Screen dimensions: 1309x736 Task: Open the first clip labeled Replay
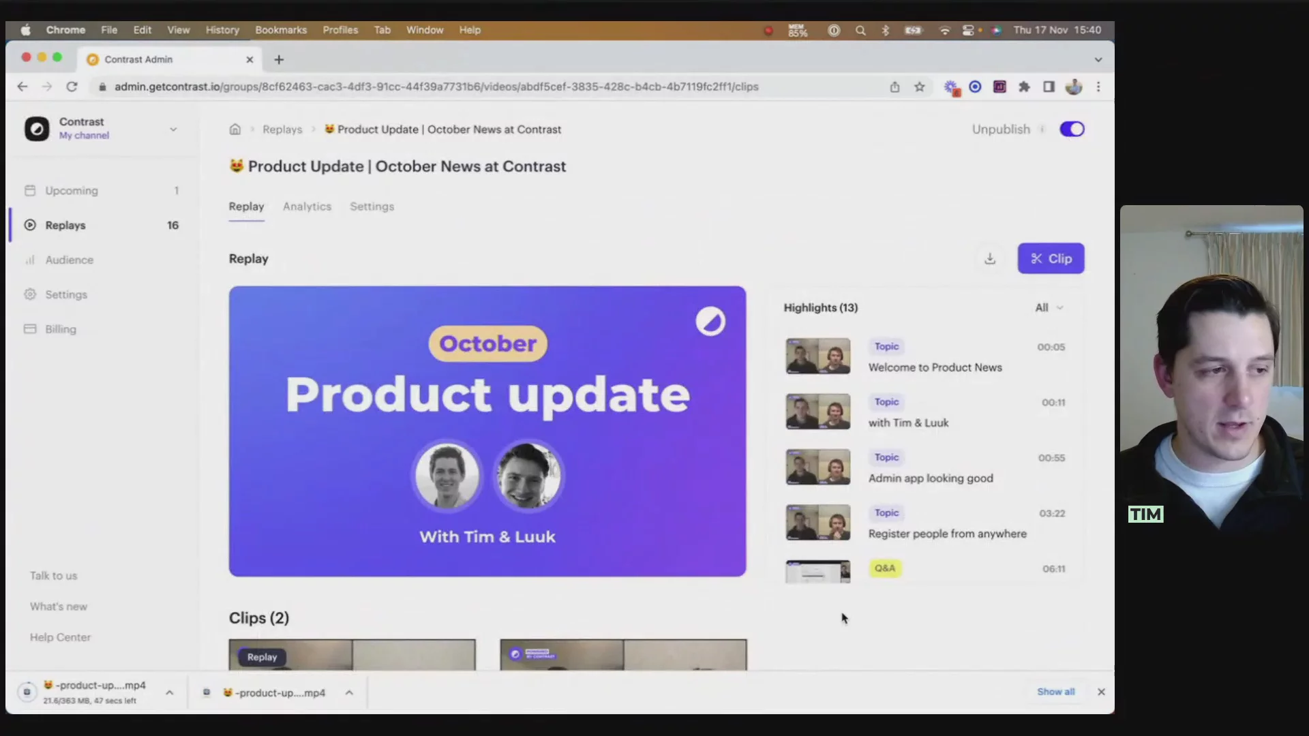pos(352,655)
